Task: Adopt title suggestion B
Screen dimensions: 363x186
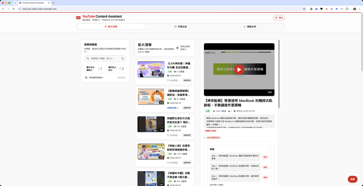Action: coord(265,167)
